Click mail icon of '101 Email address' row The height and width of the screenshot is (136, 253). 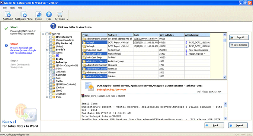point(84,39)
